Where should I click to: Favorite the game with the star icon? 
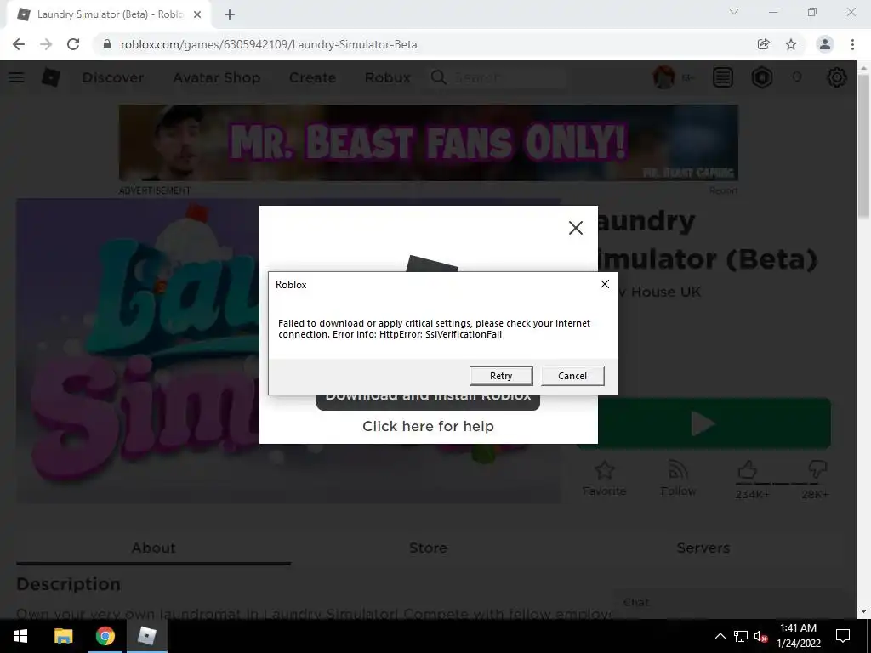[x=605, y=471]
